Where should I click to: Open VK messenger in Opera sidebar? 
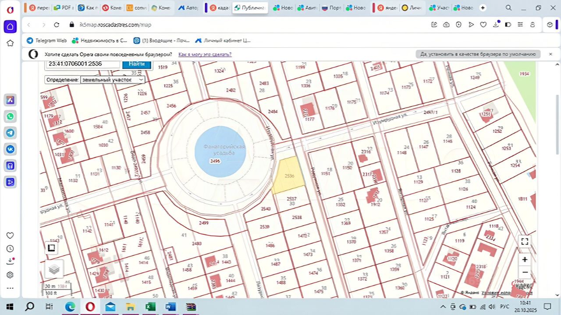pos(10,149)
